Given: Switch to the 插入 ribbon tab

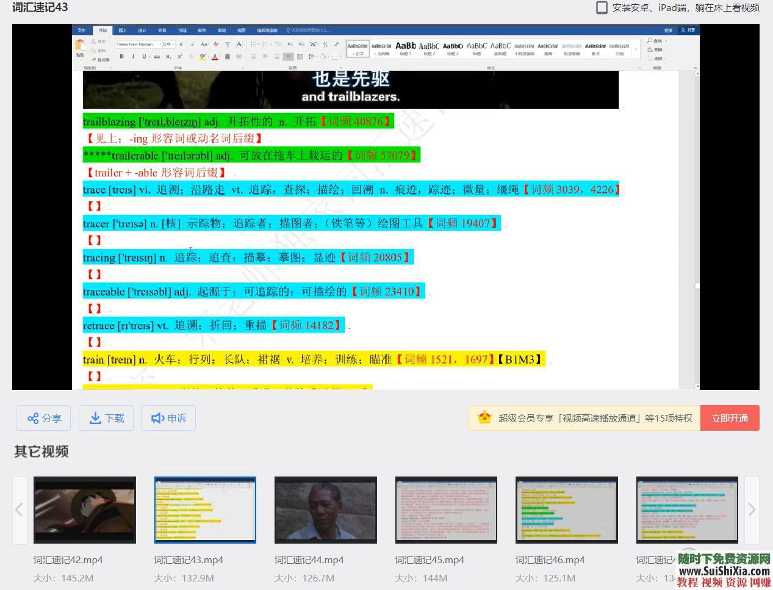Looking at the screenshot, I should pos(121,30).
